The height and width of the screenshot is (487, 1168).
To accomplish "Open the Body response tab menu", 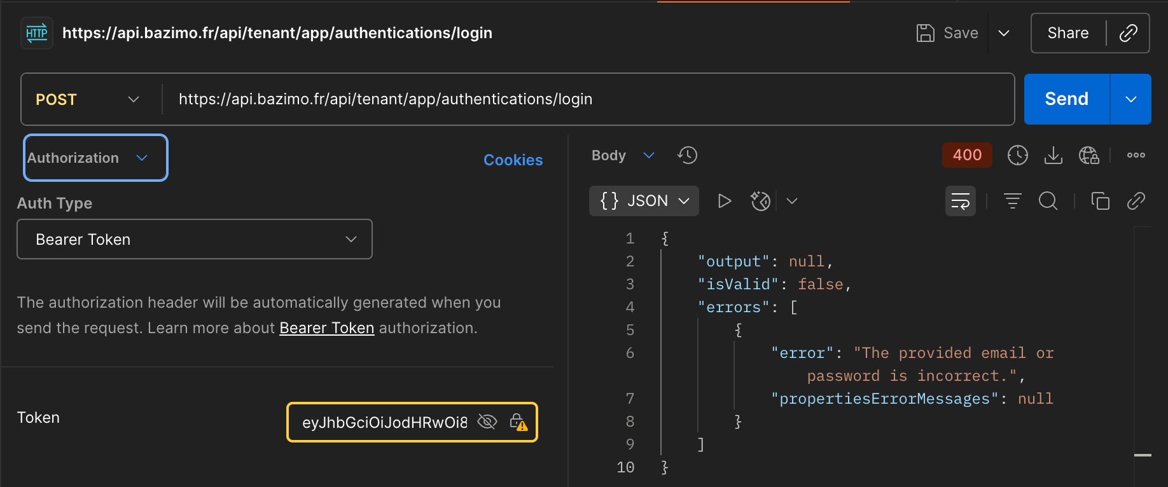I will coord(622,155).
